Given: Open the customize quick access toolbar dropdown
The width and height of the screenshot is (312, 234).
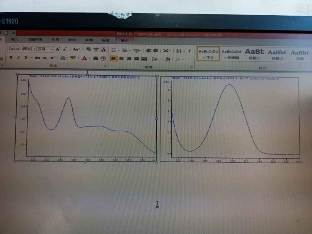Looking at the screenshot, I should pyautogui.click(x=14, y=33).
